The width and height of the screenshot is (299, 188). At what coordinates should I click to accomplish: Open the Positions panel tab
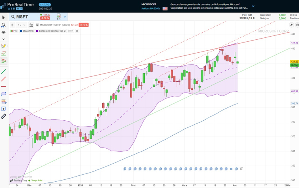[293, 18]
